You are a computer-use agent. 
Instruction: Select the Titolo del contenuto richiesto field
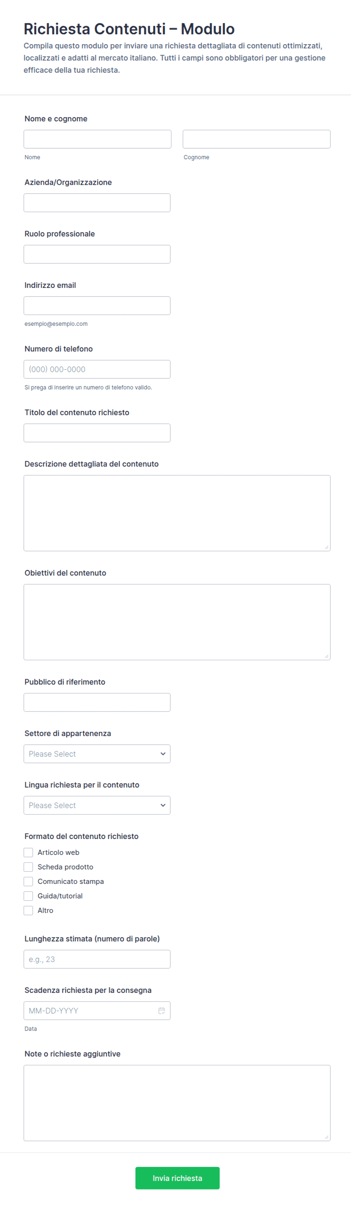(97, 433)
